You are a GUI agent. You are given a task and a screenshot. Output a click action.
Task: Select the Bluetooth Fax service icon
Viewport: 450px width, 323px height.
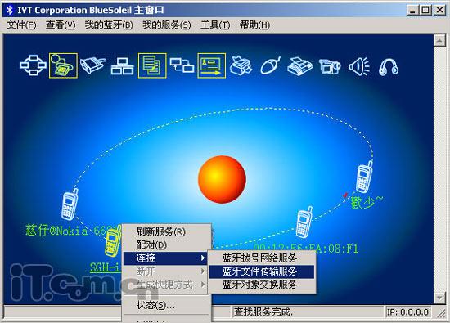coord(300,66)
